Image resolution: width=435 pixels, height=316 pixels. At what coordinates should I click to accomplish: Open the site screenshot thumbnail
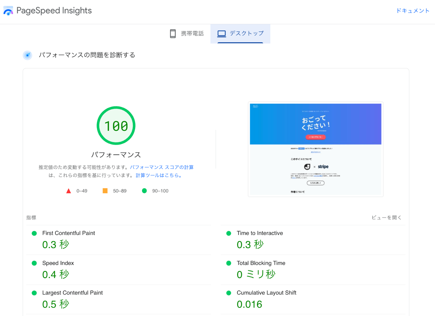coord(316,149)
